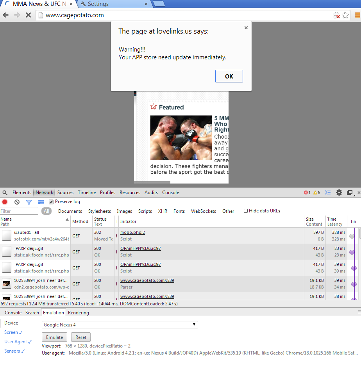Switch to the Sources panel
The width and height of the screenshot is (361, 369).
(x=66, y=193)
